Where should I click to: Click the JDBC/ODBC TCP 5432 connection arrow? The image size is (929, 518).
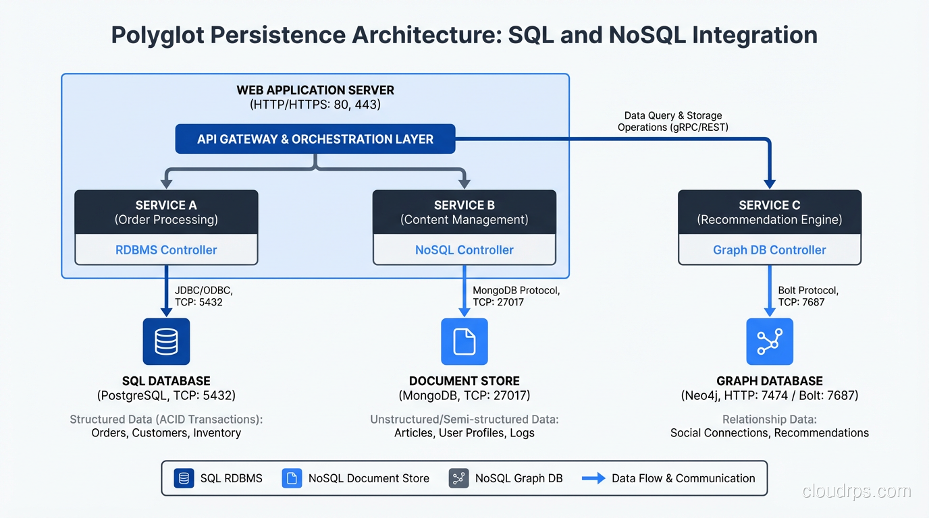[x=166, y=297]
